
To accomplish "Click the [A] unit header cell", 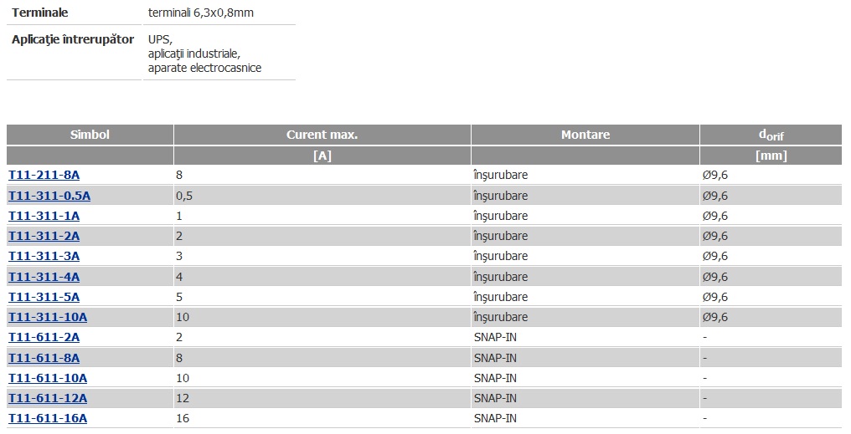I will [x=322, y=156].
